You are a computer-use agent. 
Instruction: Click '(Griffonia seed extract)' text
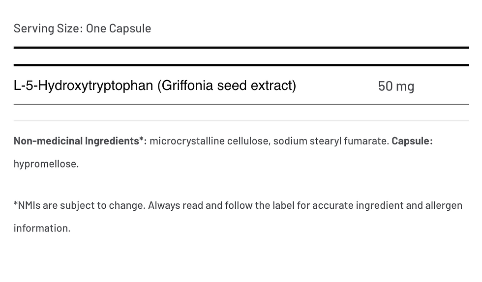[227, 86]
